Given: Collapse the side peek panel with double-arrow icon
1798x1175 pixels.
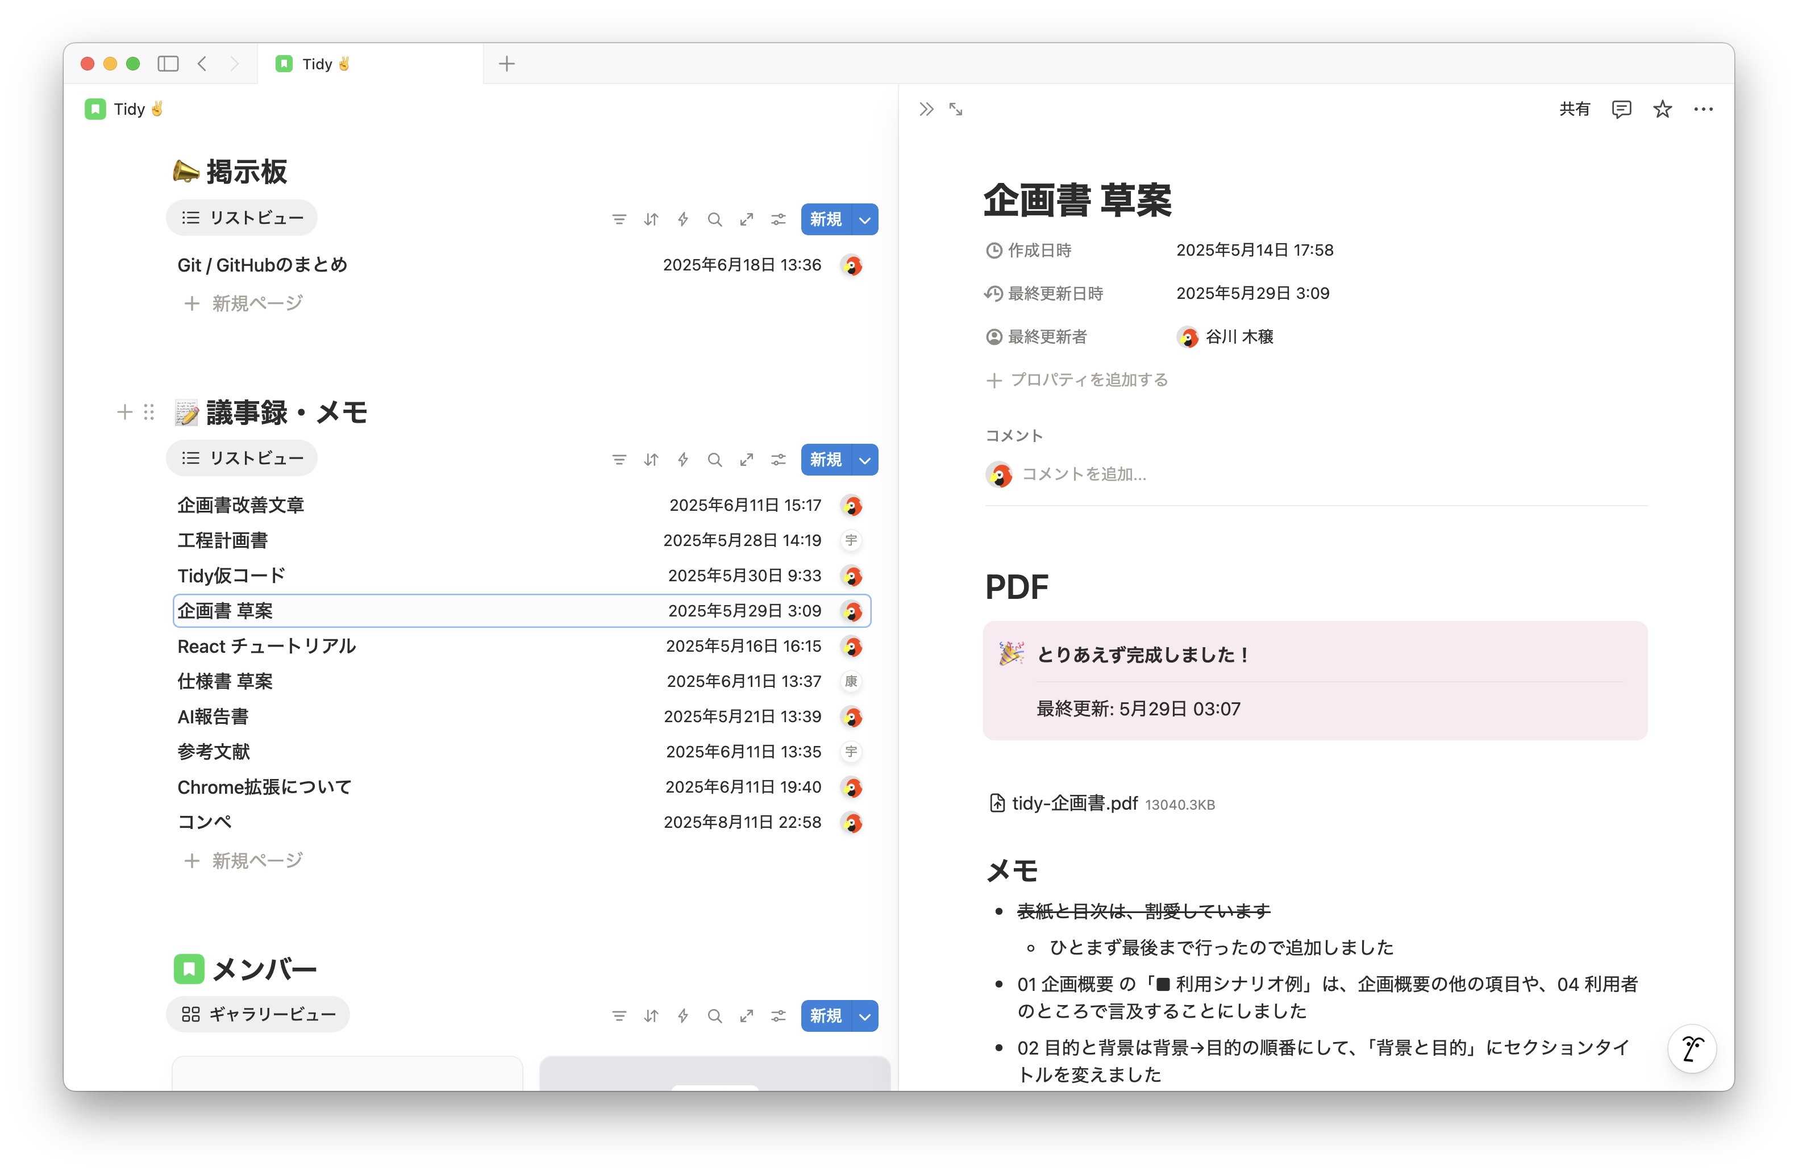Looking at the screenshot, I should click(926, 109).
